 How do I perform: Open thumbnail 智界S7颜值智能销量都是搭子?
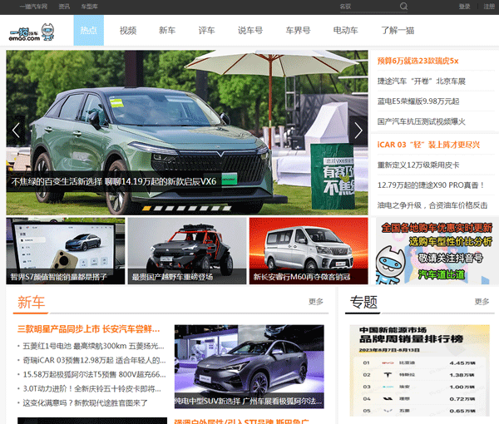coord(66,251)
